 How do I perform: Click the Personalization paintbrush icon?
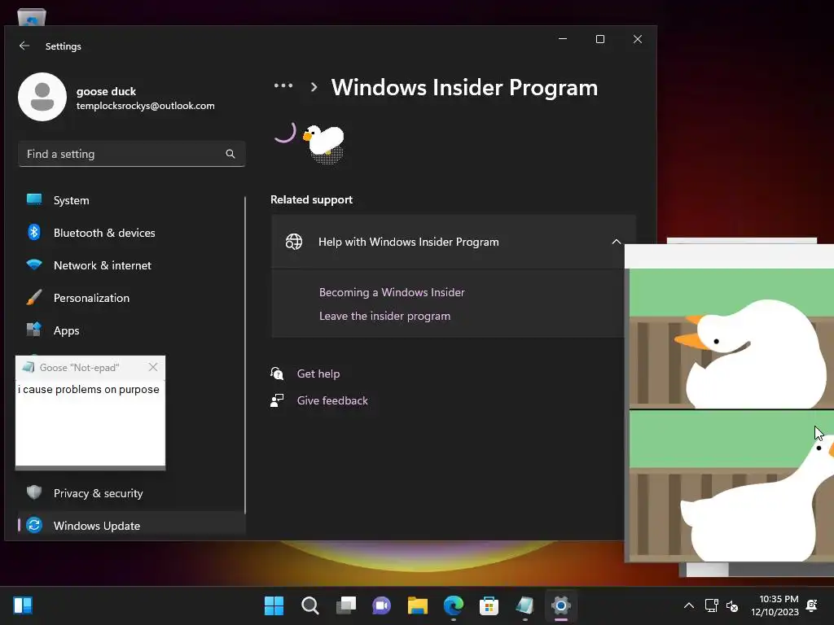[x=34, y=297]
